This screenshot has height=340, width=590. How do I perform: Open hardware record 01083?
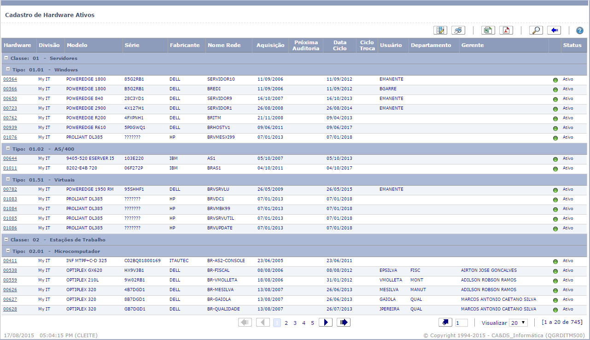[x=10, y=199]
